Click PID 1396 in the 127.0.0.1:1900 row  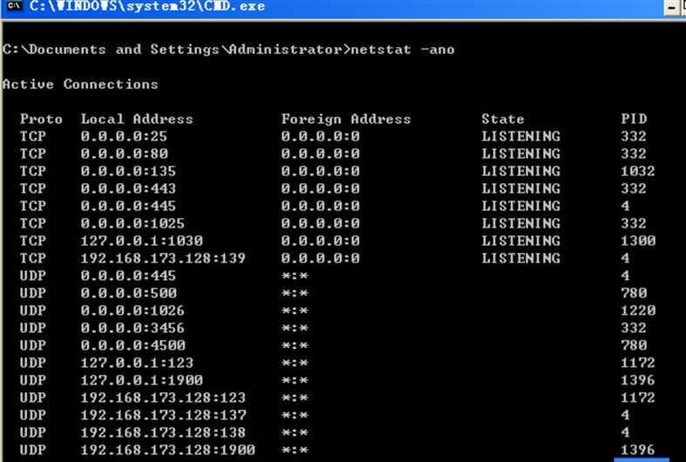[x=638, y=380]
